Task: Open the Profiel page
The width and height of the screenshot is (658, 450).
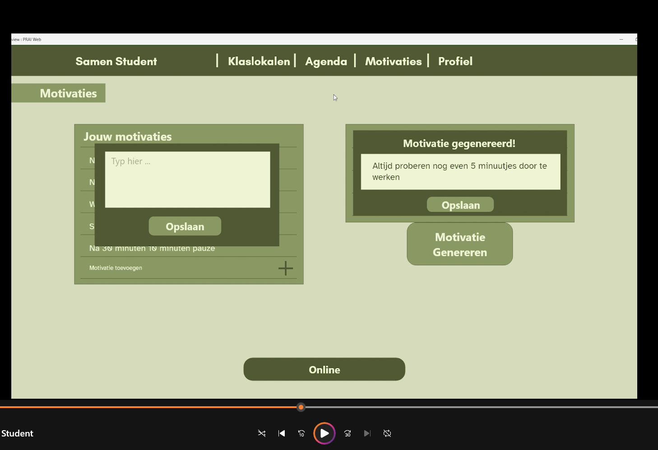Action: [x=455, y=61]
